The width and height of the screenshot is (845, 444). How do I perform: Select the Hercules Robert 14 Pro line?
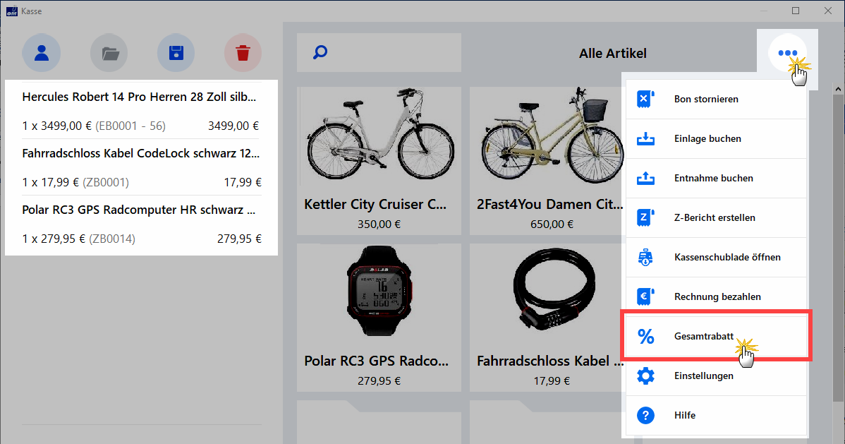[x=140, y=111]
